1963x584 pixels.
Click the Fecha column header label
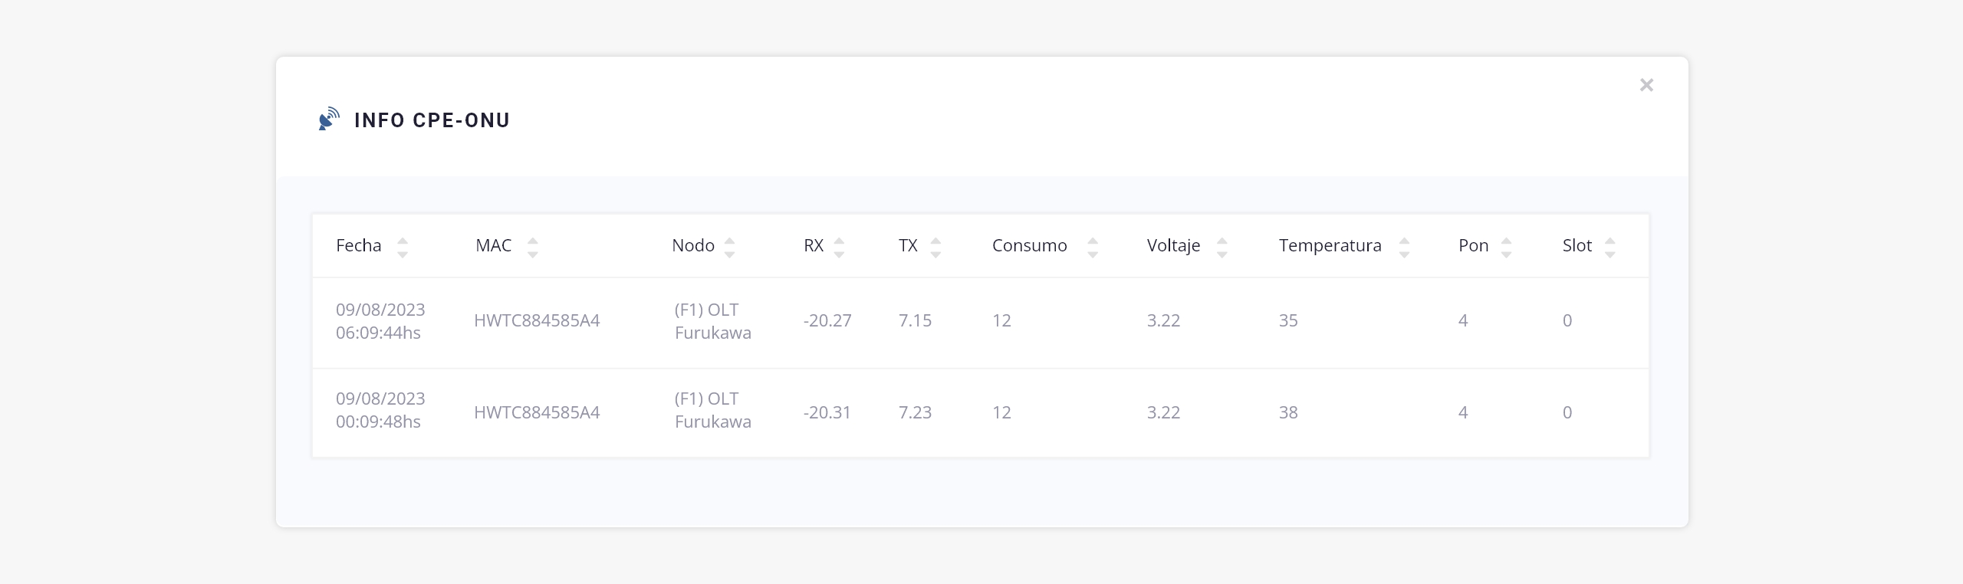pyautogui.click(x=358, y=245)
